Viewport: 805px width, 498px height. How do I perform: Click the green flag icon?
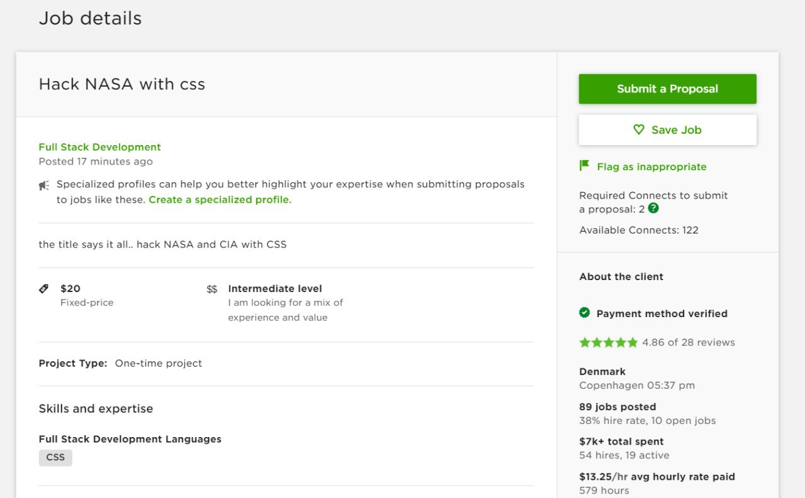584,166
